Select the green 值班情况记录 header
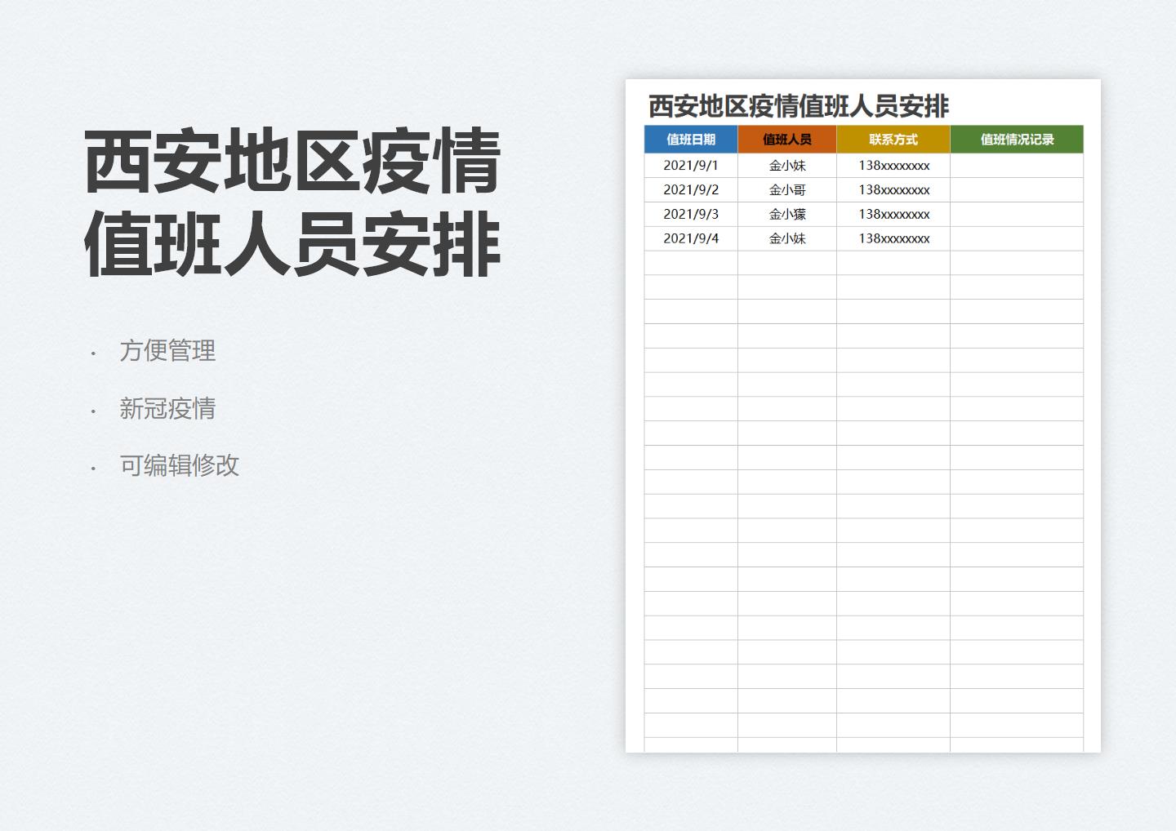 click(x=1017, y=139)
